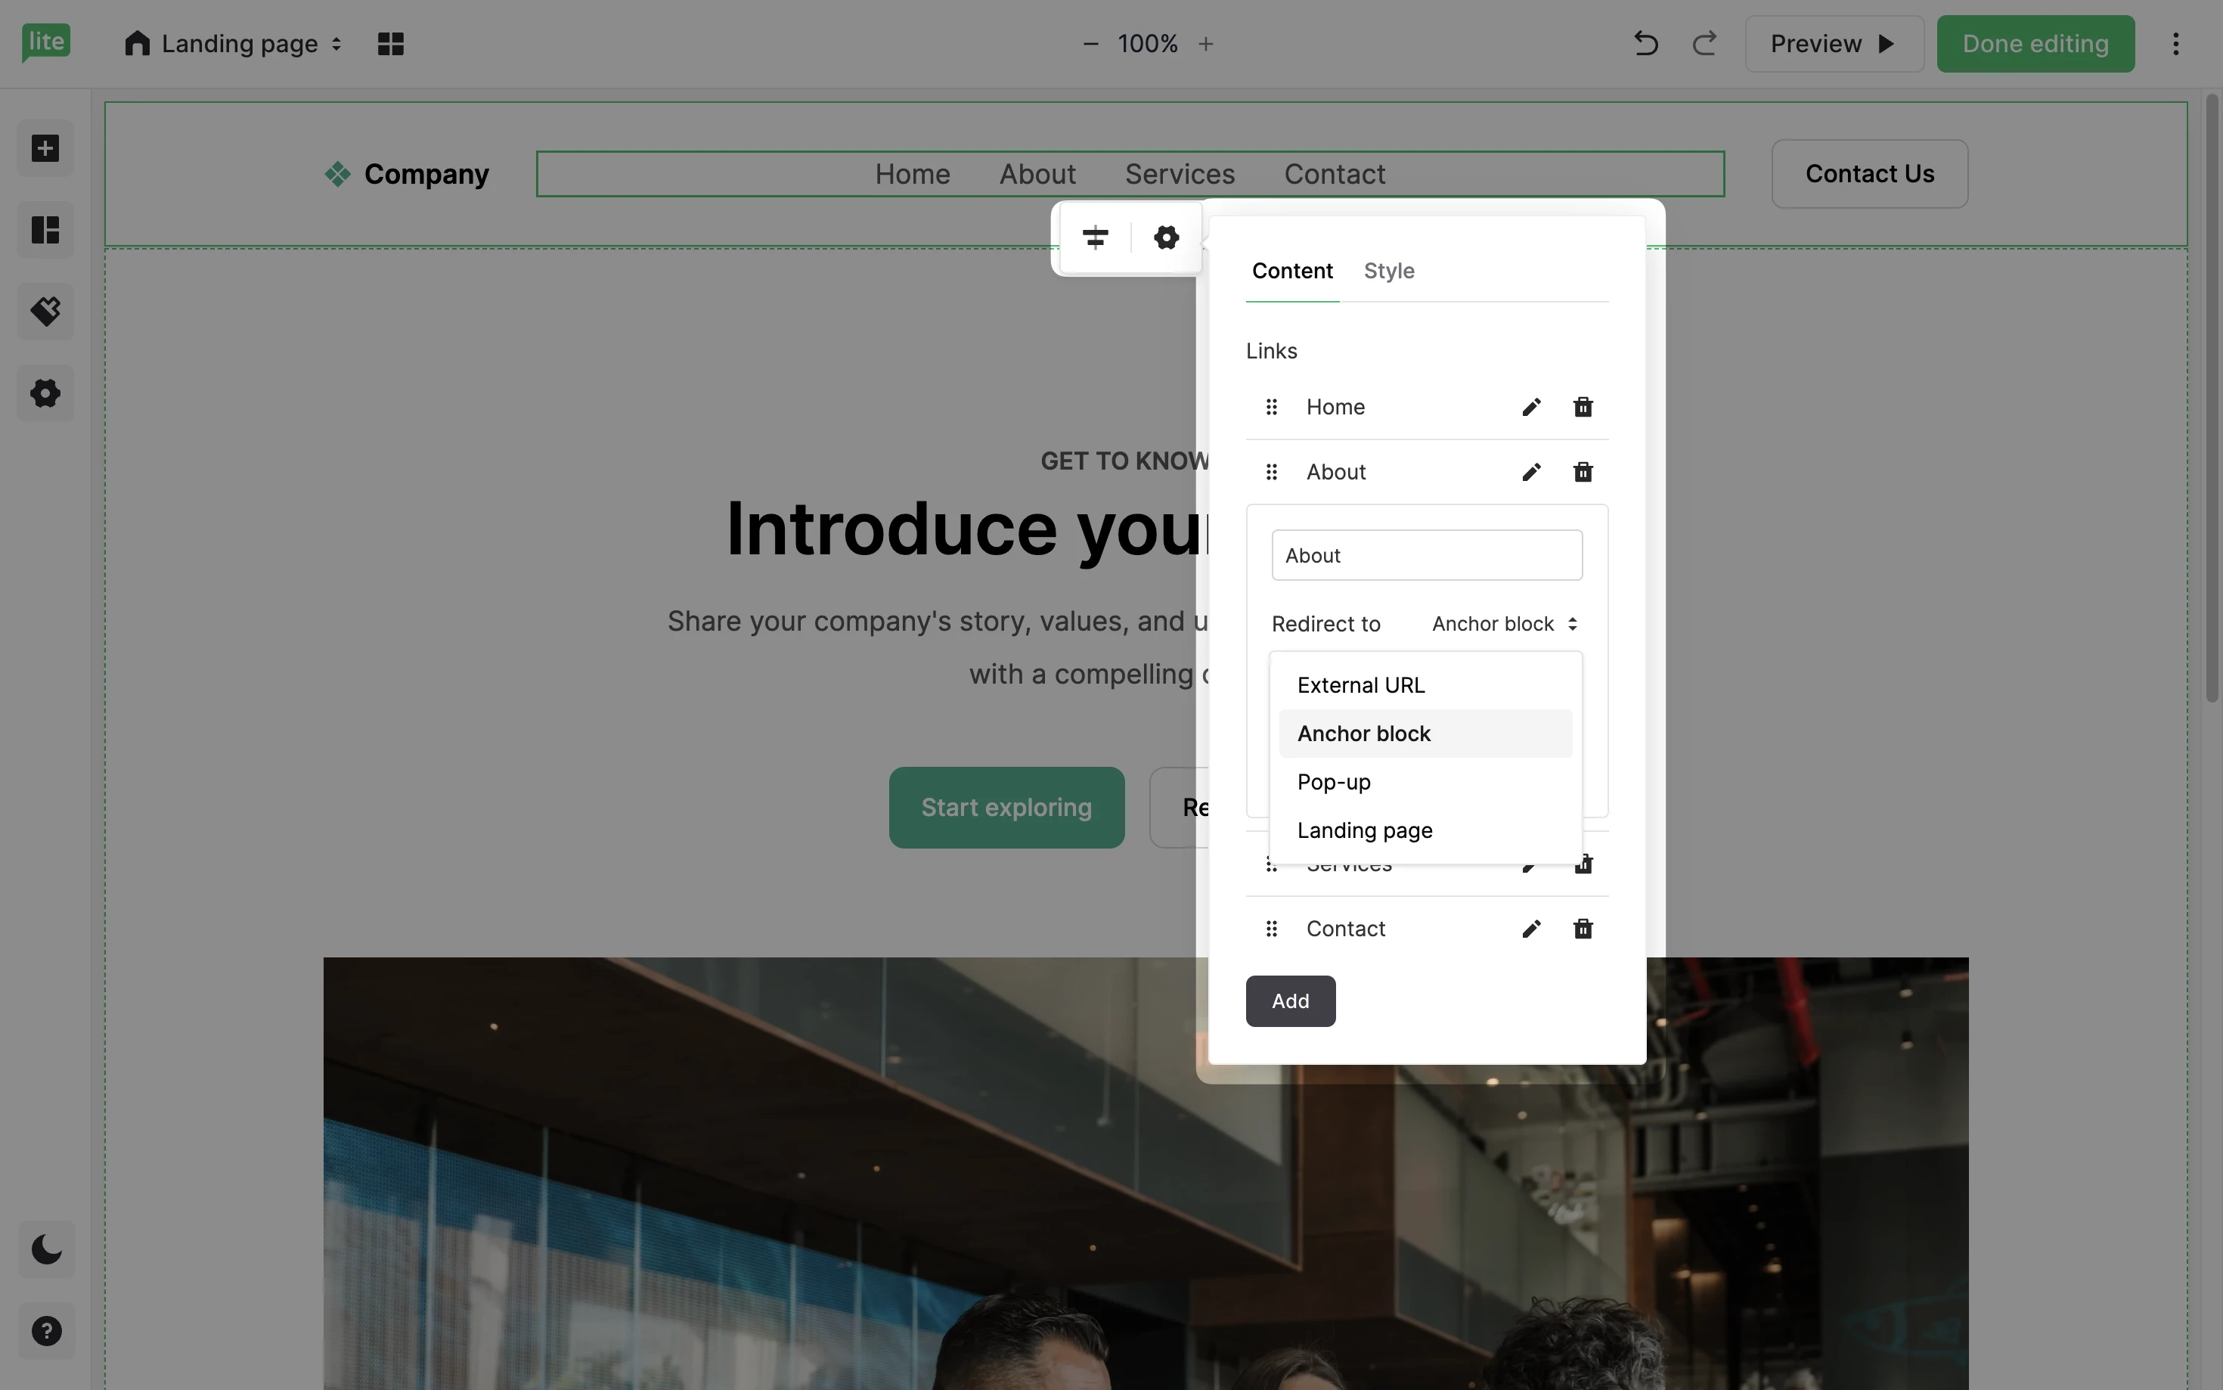The height and width of the screenshot is (1390, 2223).
Task: Switch to the Style tab
Action: (x=1388, y=271)
